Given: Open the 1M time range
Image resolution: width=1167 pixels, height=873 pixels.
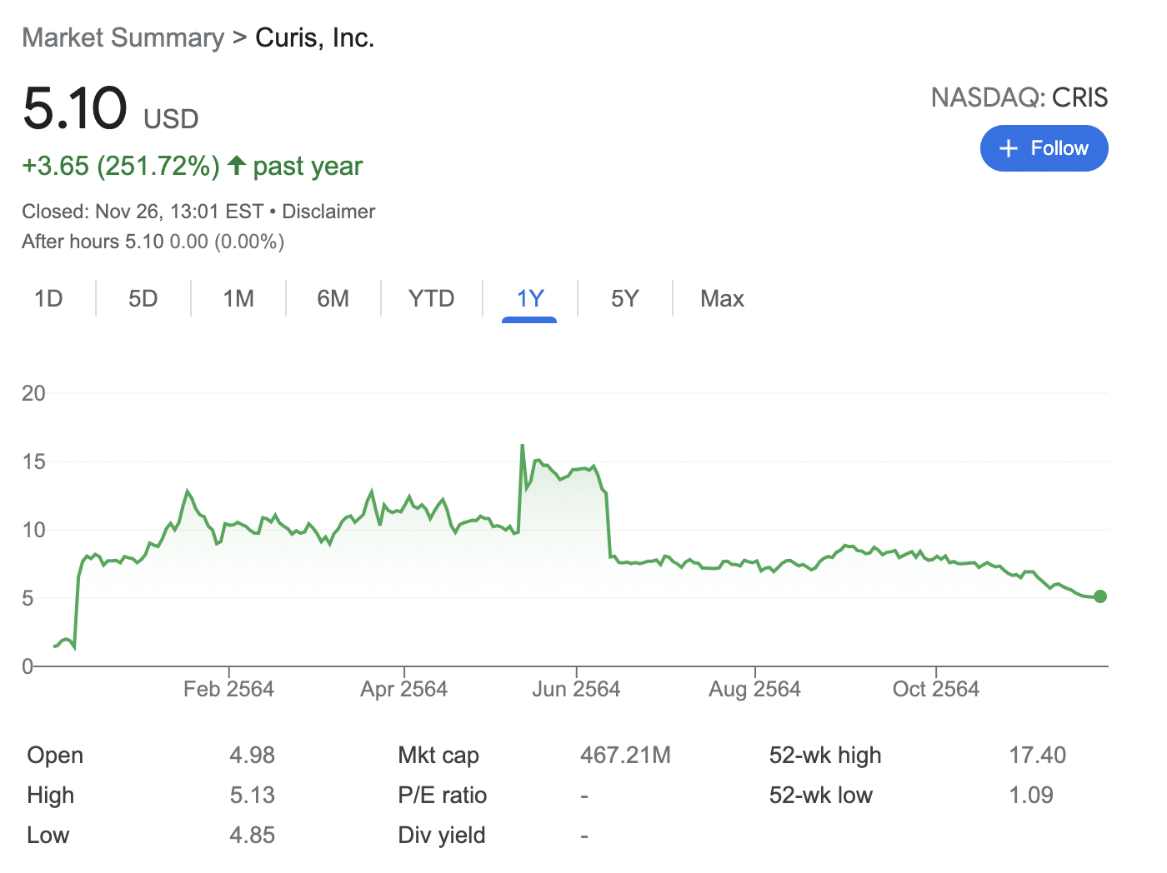Looking at the screenshot, I should 238,298.
